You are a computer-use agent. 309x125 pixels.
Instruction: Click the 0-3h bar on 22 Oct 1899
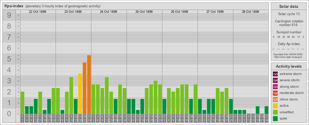pos(22,103)
